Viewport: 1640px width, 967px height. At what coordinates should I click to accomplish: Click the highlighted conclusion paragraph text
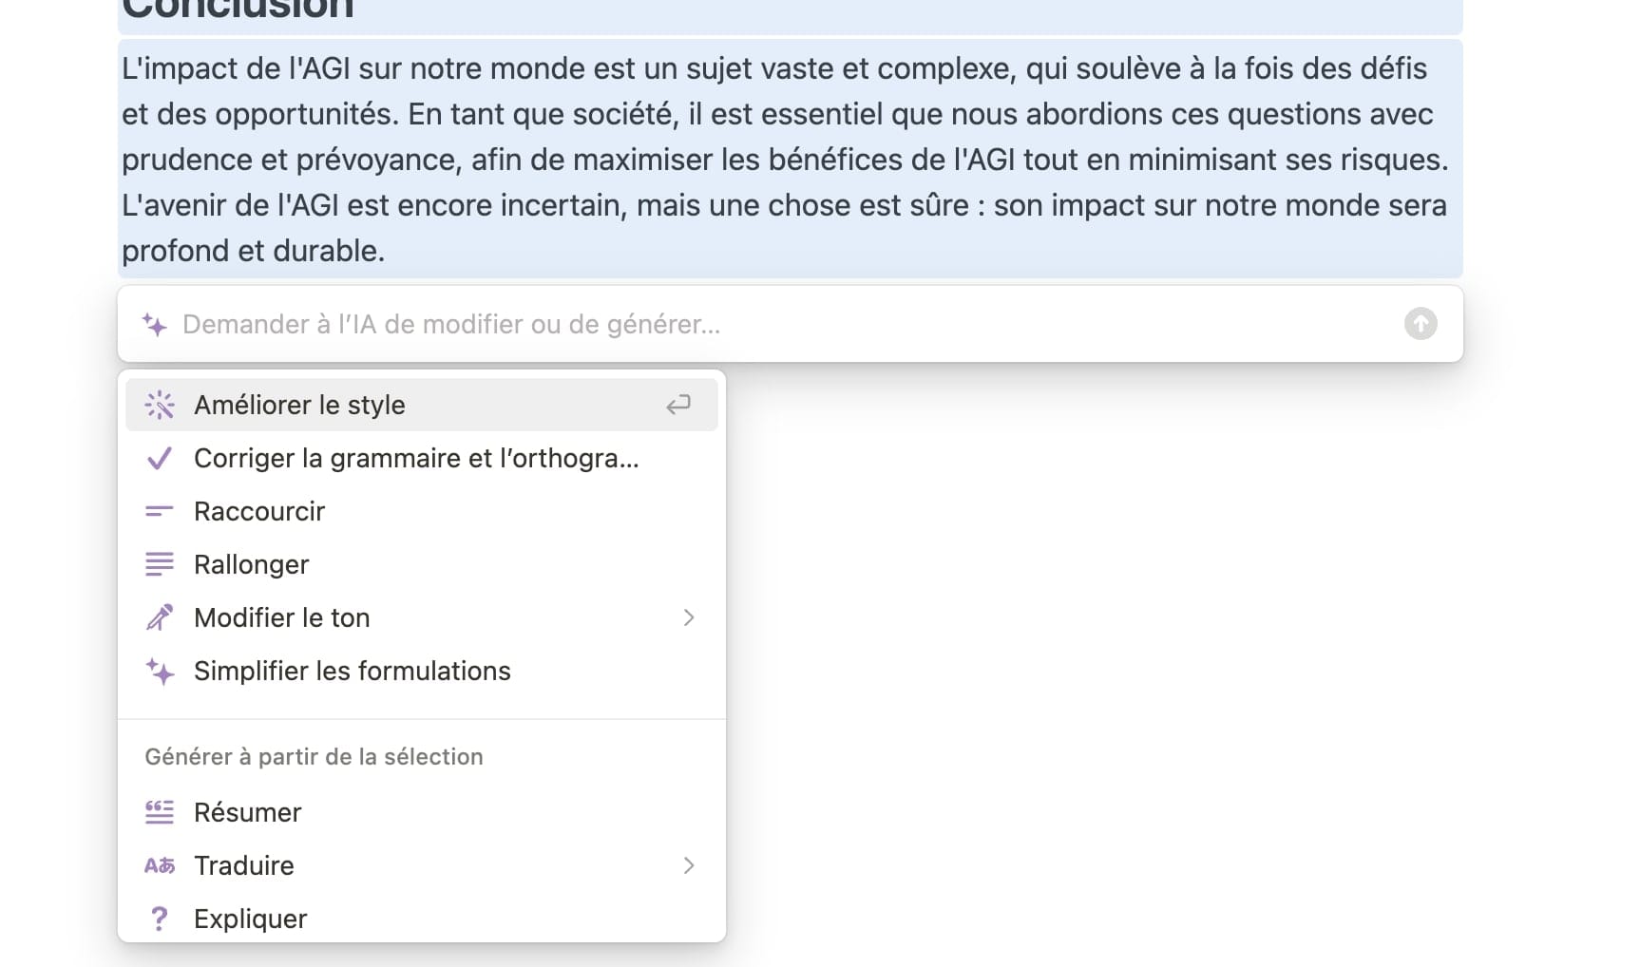[789, 159]
